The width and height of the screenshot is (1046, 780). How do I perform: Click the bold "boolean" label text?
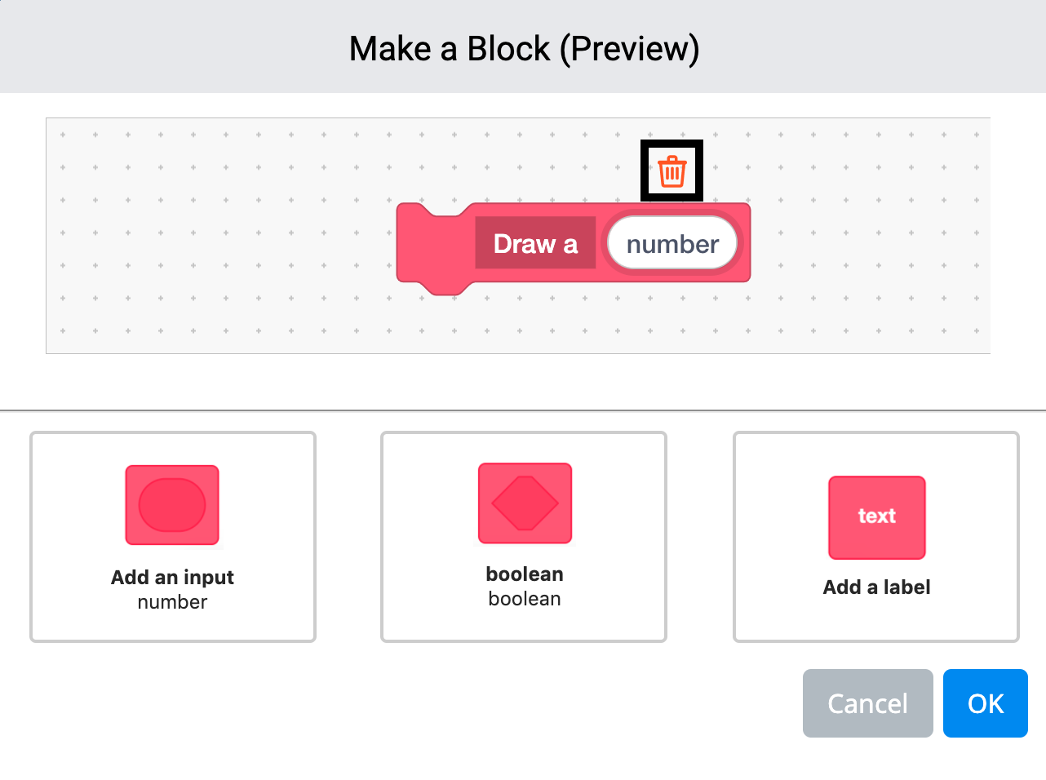pos(525,574)
